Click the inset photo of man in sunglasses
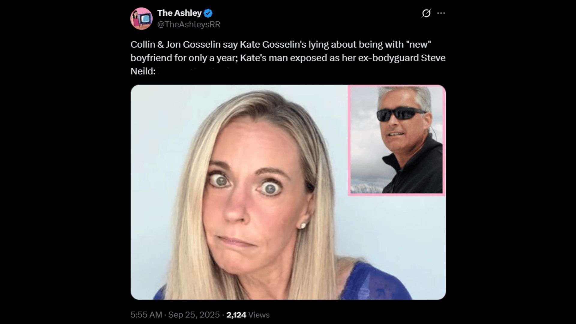 pyautogui.click(x=397, y=140)
